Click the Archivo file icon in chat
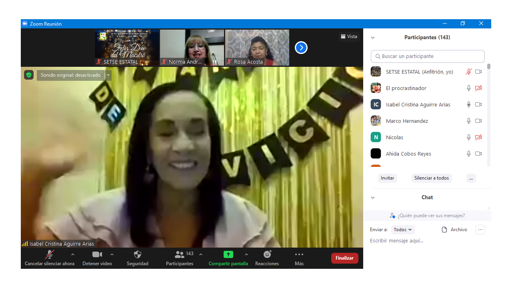Viewport: 512px width, 288px height. [444, 230]
